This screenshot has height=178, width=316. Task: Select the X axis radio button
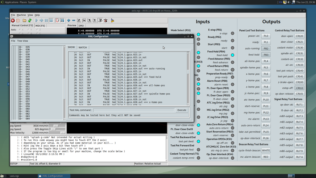pos(20,30)
